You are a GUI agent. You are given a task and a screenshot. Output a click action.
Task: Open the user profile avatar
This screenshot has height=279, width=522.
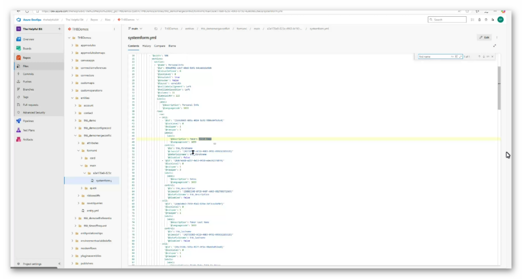(x=501, y=20)
